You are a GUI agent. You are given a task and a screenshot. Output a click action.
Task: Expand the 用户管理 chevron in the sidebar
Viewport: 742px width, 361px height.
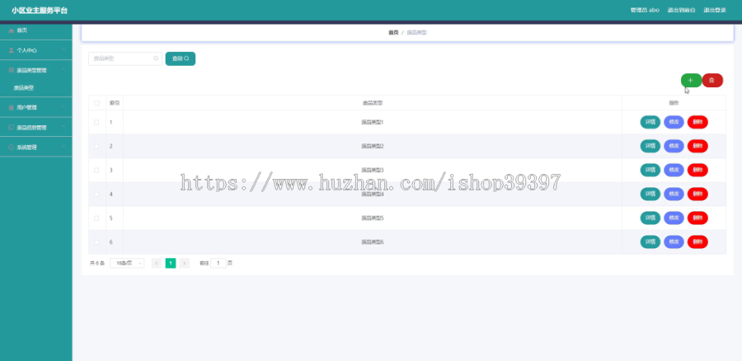coord(63,107)
